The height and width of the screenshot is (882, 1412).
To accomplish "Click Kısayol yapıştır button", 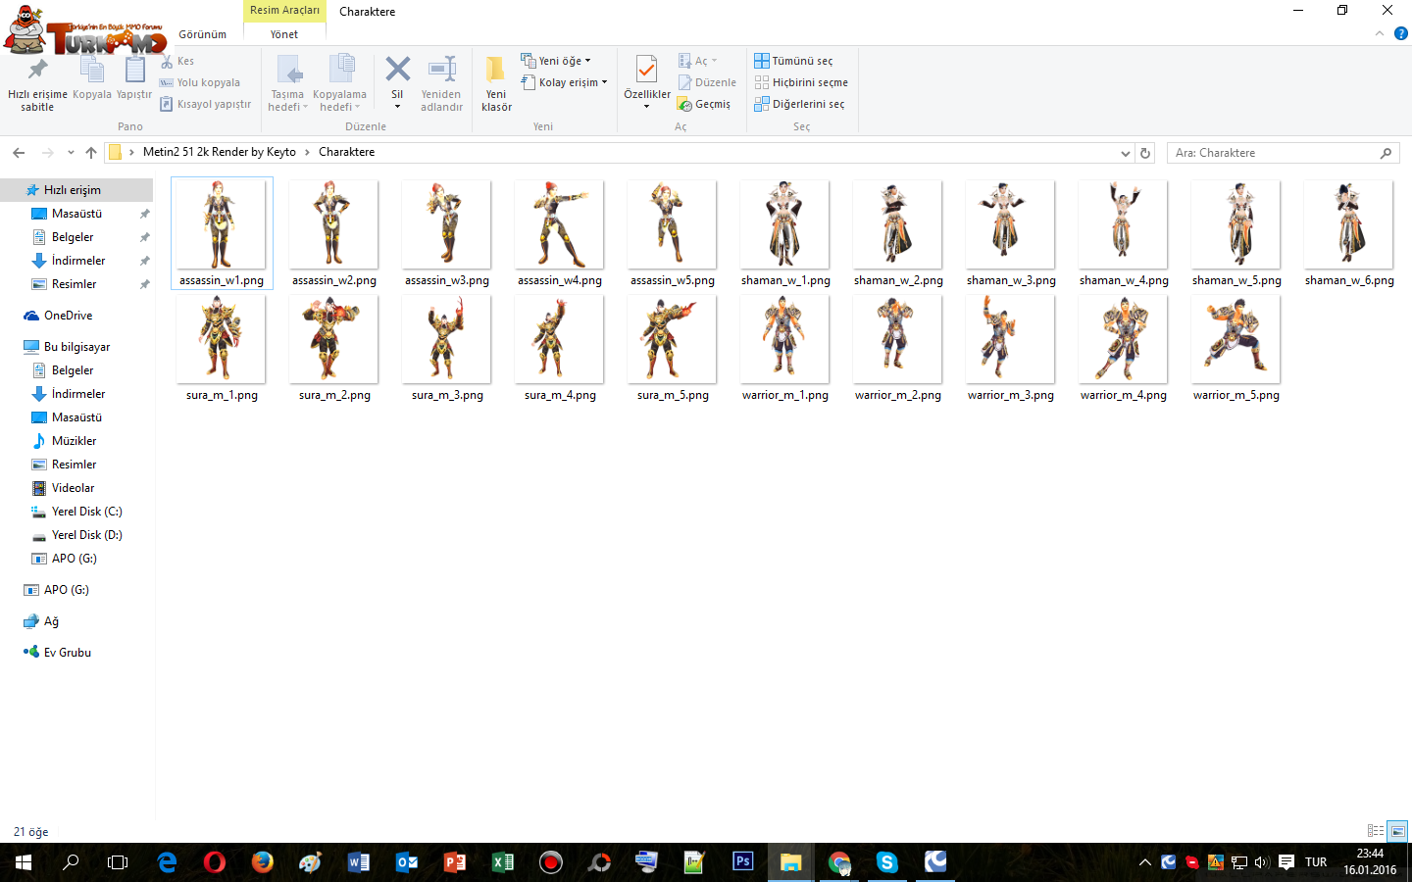I will coord(206,104).
